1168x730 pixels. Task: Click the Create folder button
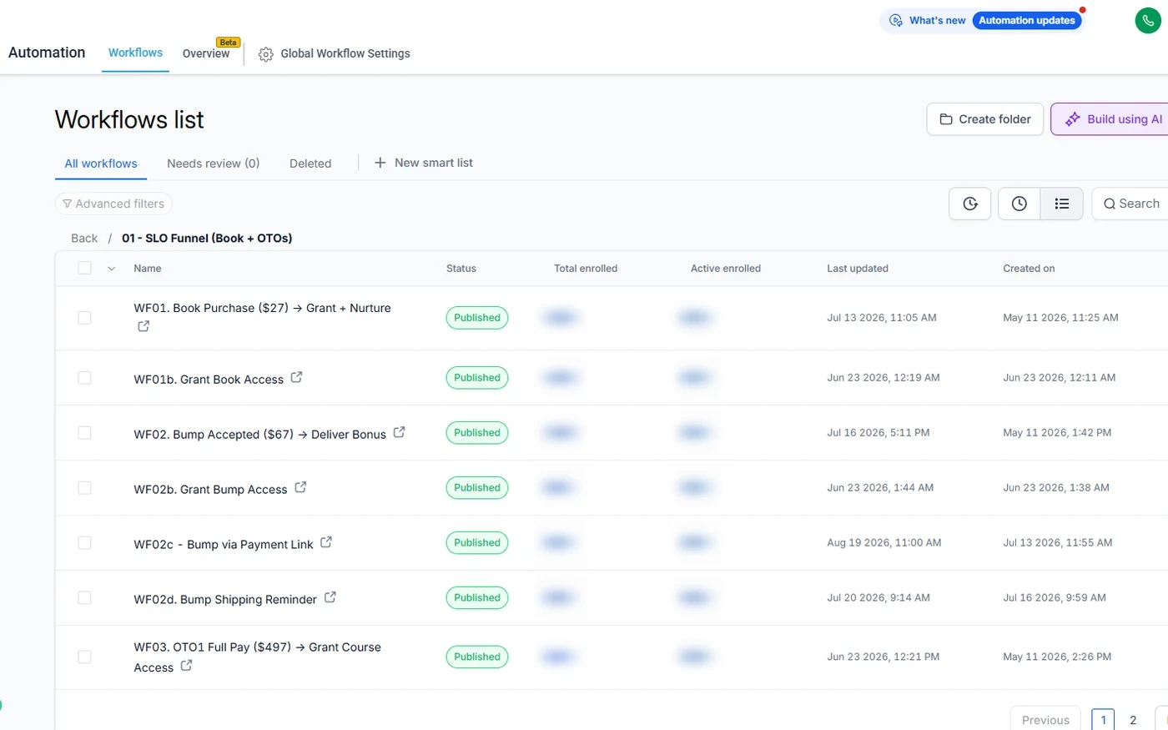click(x=985, y=119)
